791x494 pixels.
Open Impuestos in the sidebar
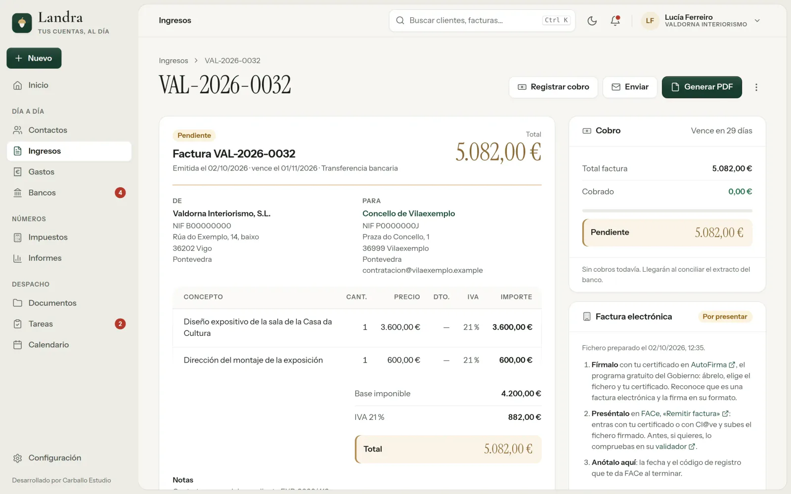click(69, 238)
